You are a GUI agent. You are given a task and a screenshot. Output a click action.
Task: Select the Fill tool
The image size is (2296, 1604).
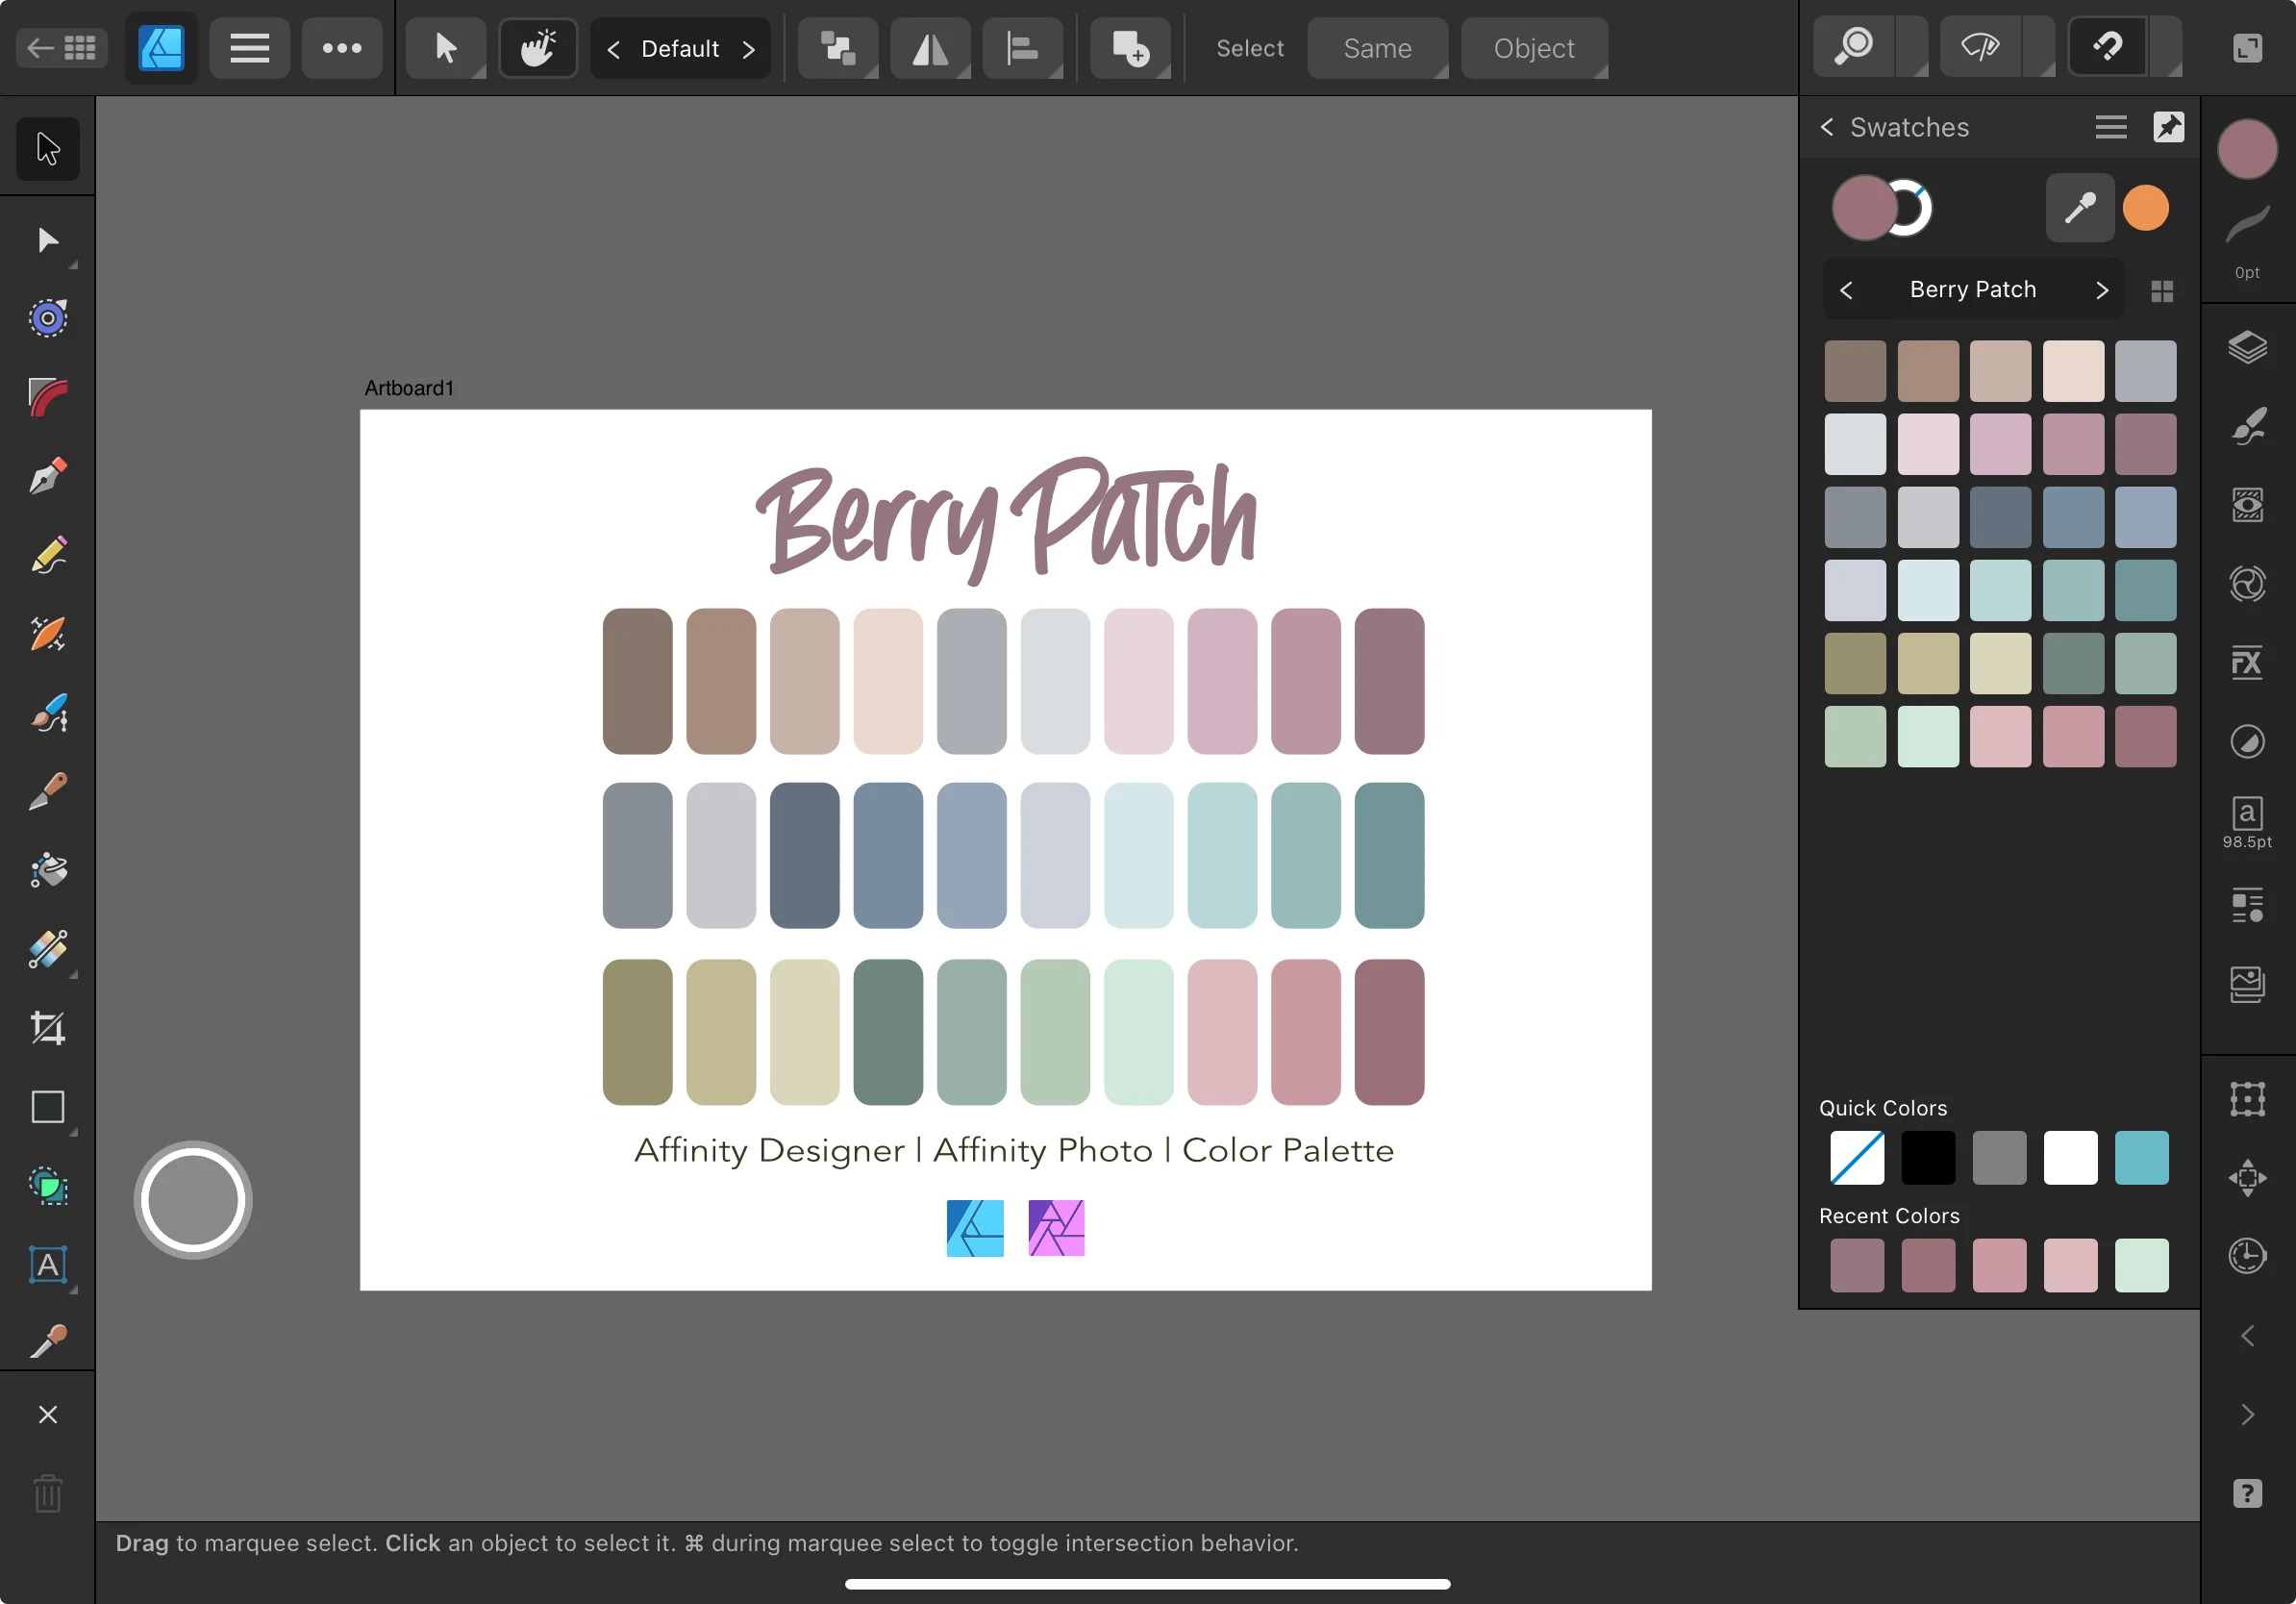(x=47, y=870)
